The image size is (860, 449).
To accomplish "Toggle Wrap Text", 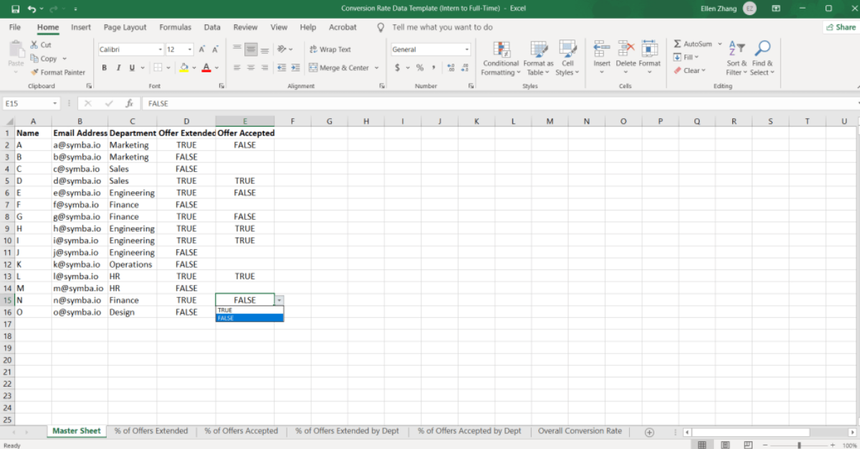I will point(330,49).
